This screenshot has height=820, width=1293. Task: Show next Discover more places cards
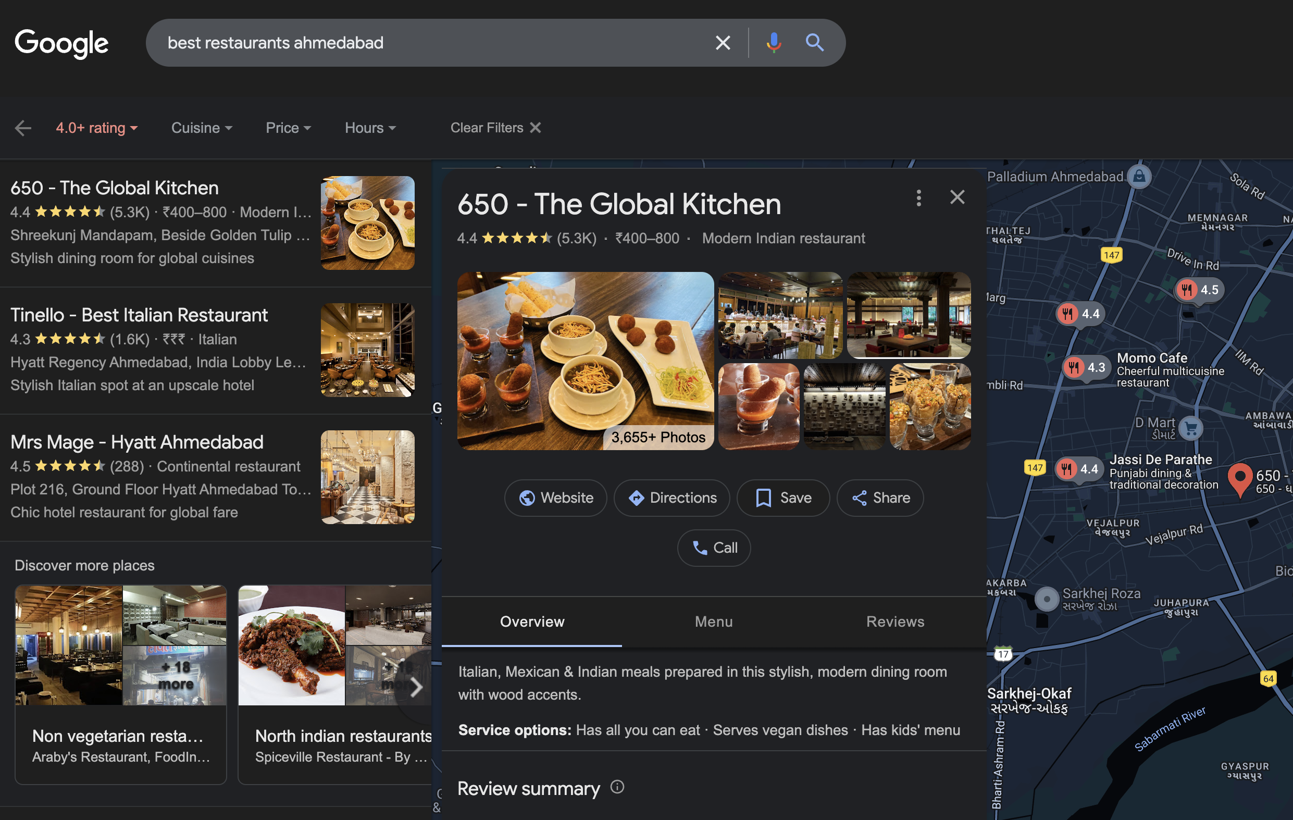[x=416, y=686]
